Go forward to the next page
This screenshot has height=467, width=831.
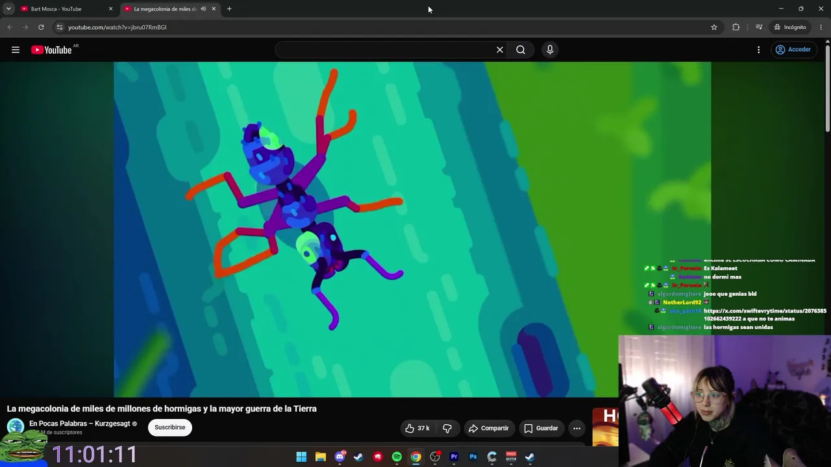click(25, 27)
